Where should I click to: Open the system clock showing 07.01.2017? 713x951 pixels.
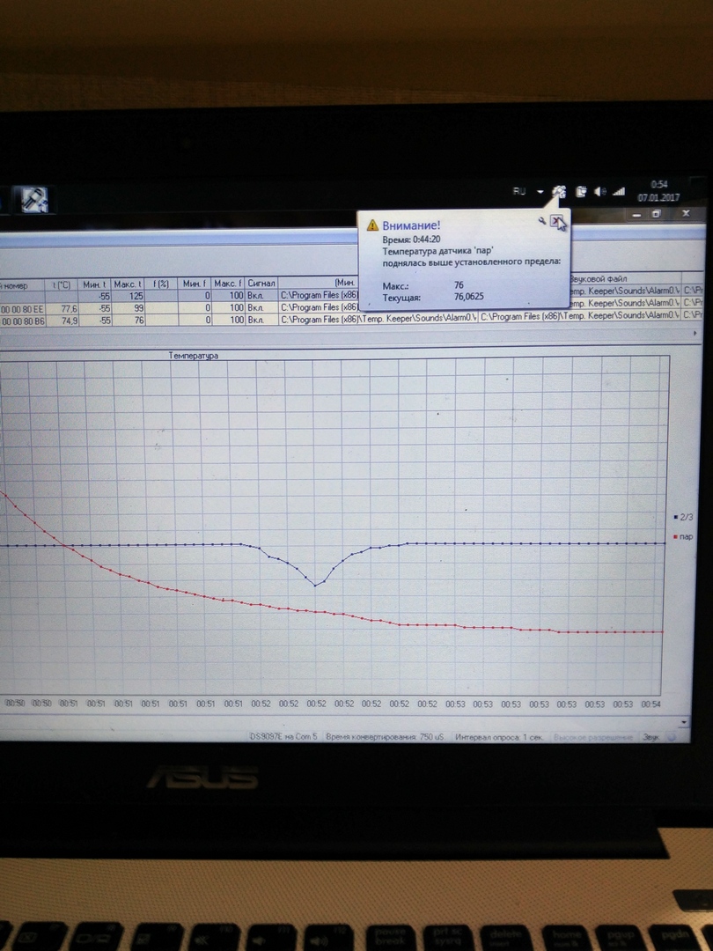click(658, 191)
